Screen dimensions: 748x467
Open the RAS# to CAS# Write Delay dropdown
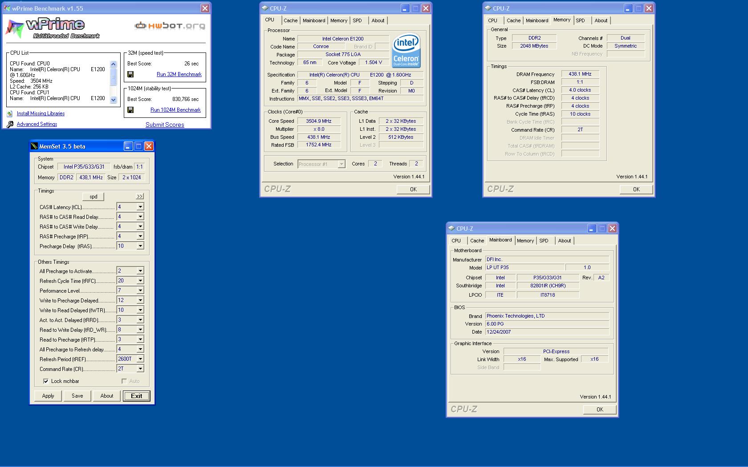[140, 226]
